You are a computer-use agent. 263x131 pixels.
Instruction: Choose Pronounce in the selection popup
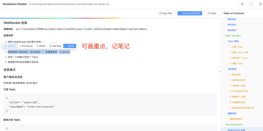pyautogui.click(x=26, y=46)
